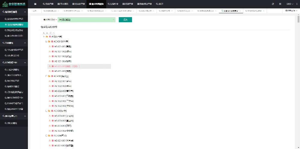Screen dimensions: 300x149
Task: Toggle the checkbox for AC-003-001
Action: tap(53, 116)
